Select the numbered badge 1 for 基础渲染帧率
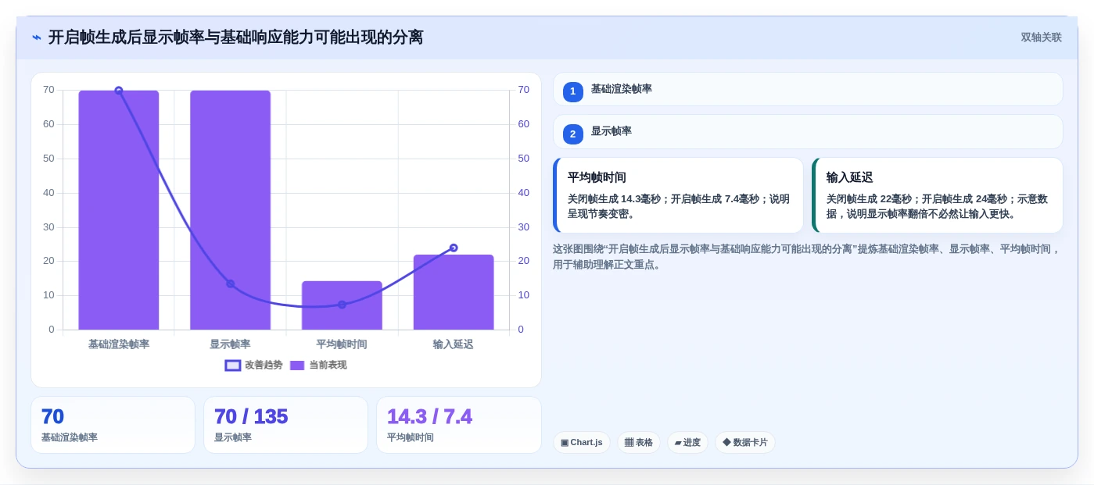This screenshot has width=1094, height=485. point(573,91)
